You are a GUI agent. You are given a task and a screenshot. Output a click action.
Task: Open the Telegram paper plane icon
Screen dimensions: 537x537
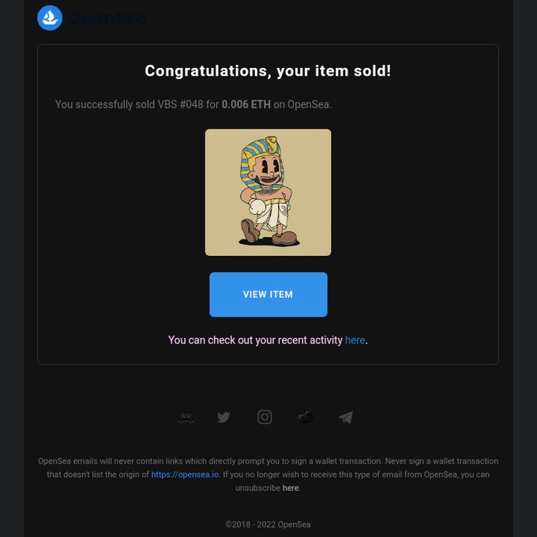point(346,418)
